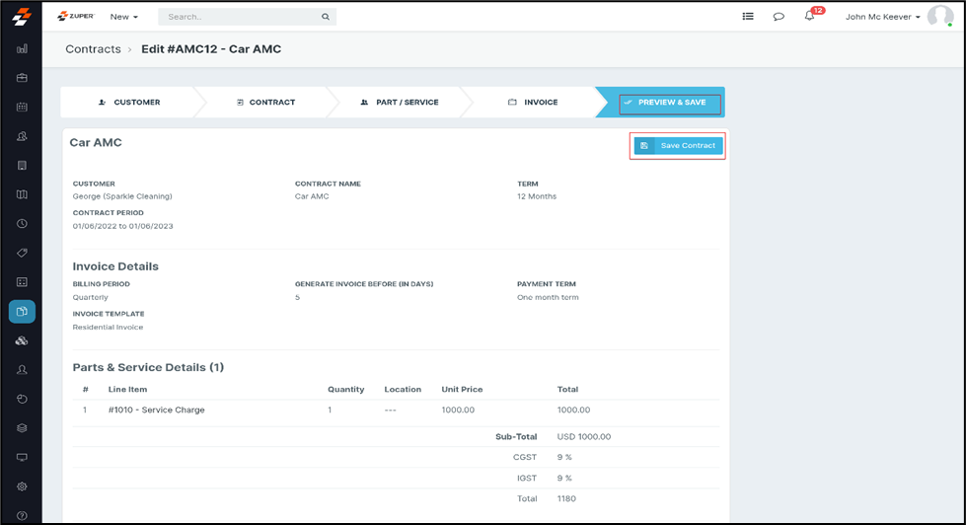Select the Part / Service step tab
This screenshot has height=525, width=966.
[399, 103]
